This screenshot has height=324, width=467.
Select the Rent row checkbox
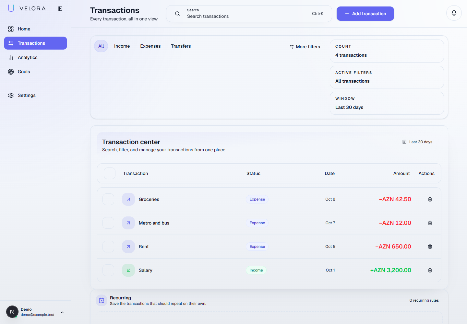[x=108, y=247]
